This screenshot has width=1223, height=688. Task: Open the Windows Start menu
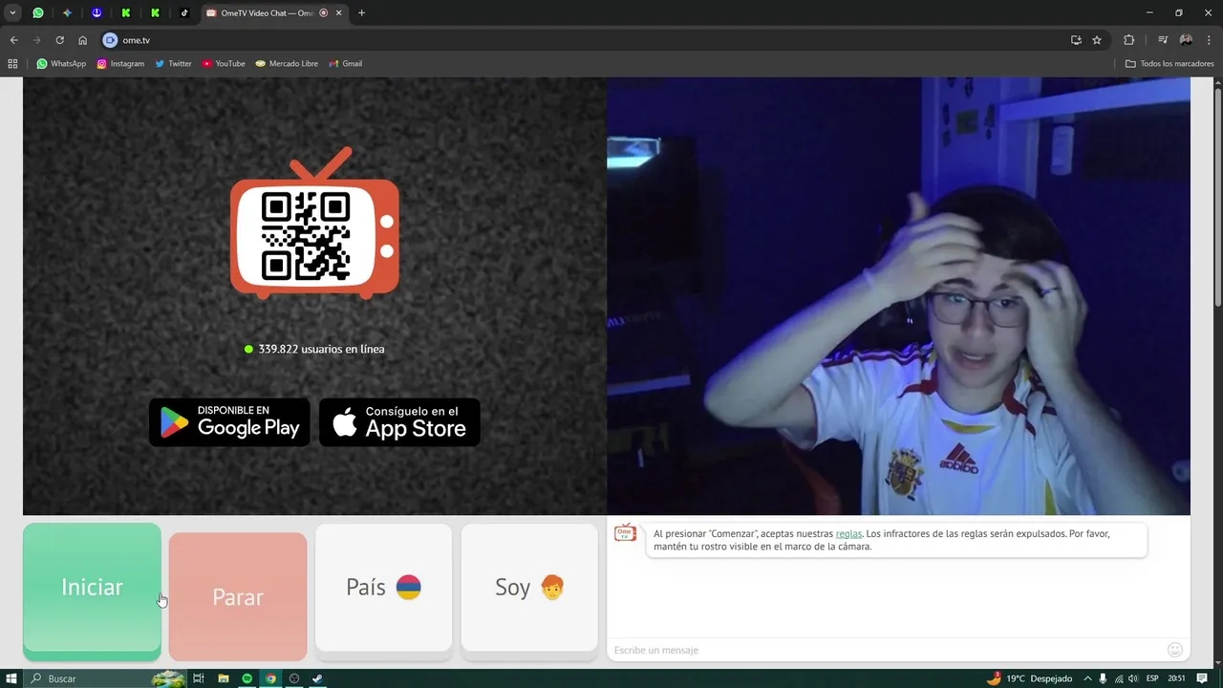[x=12, y=678]
